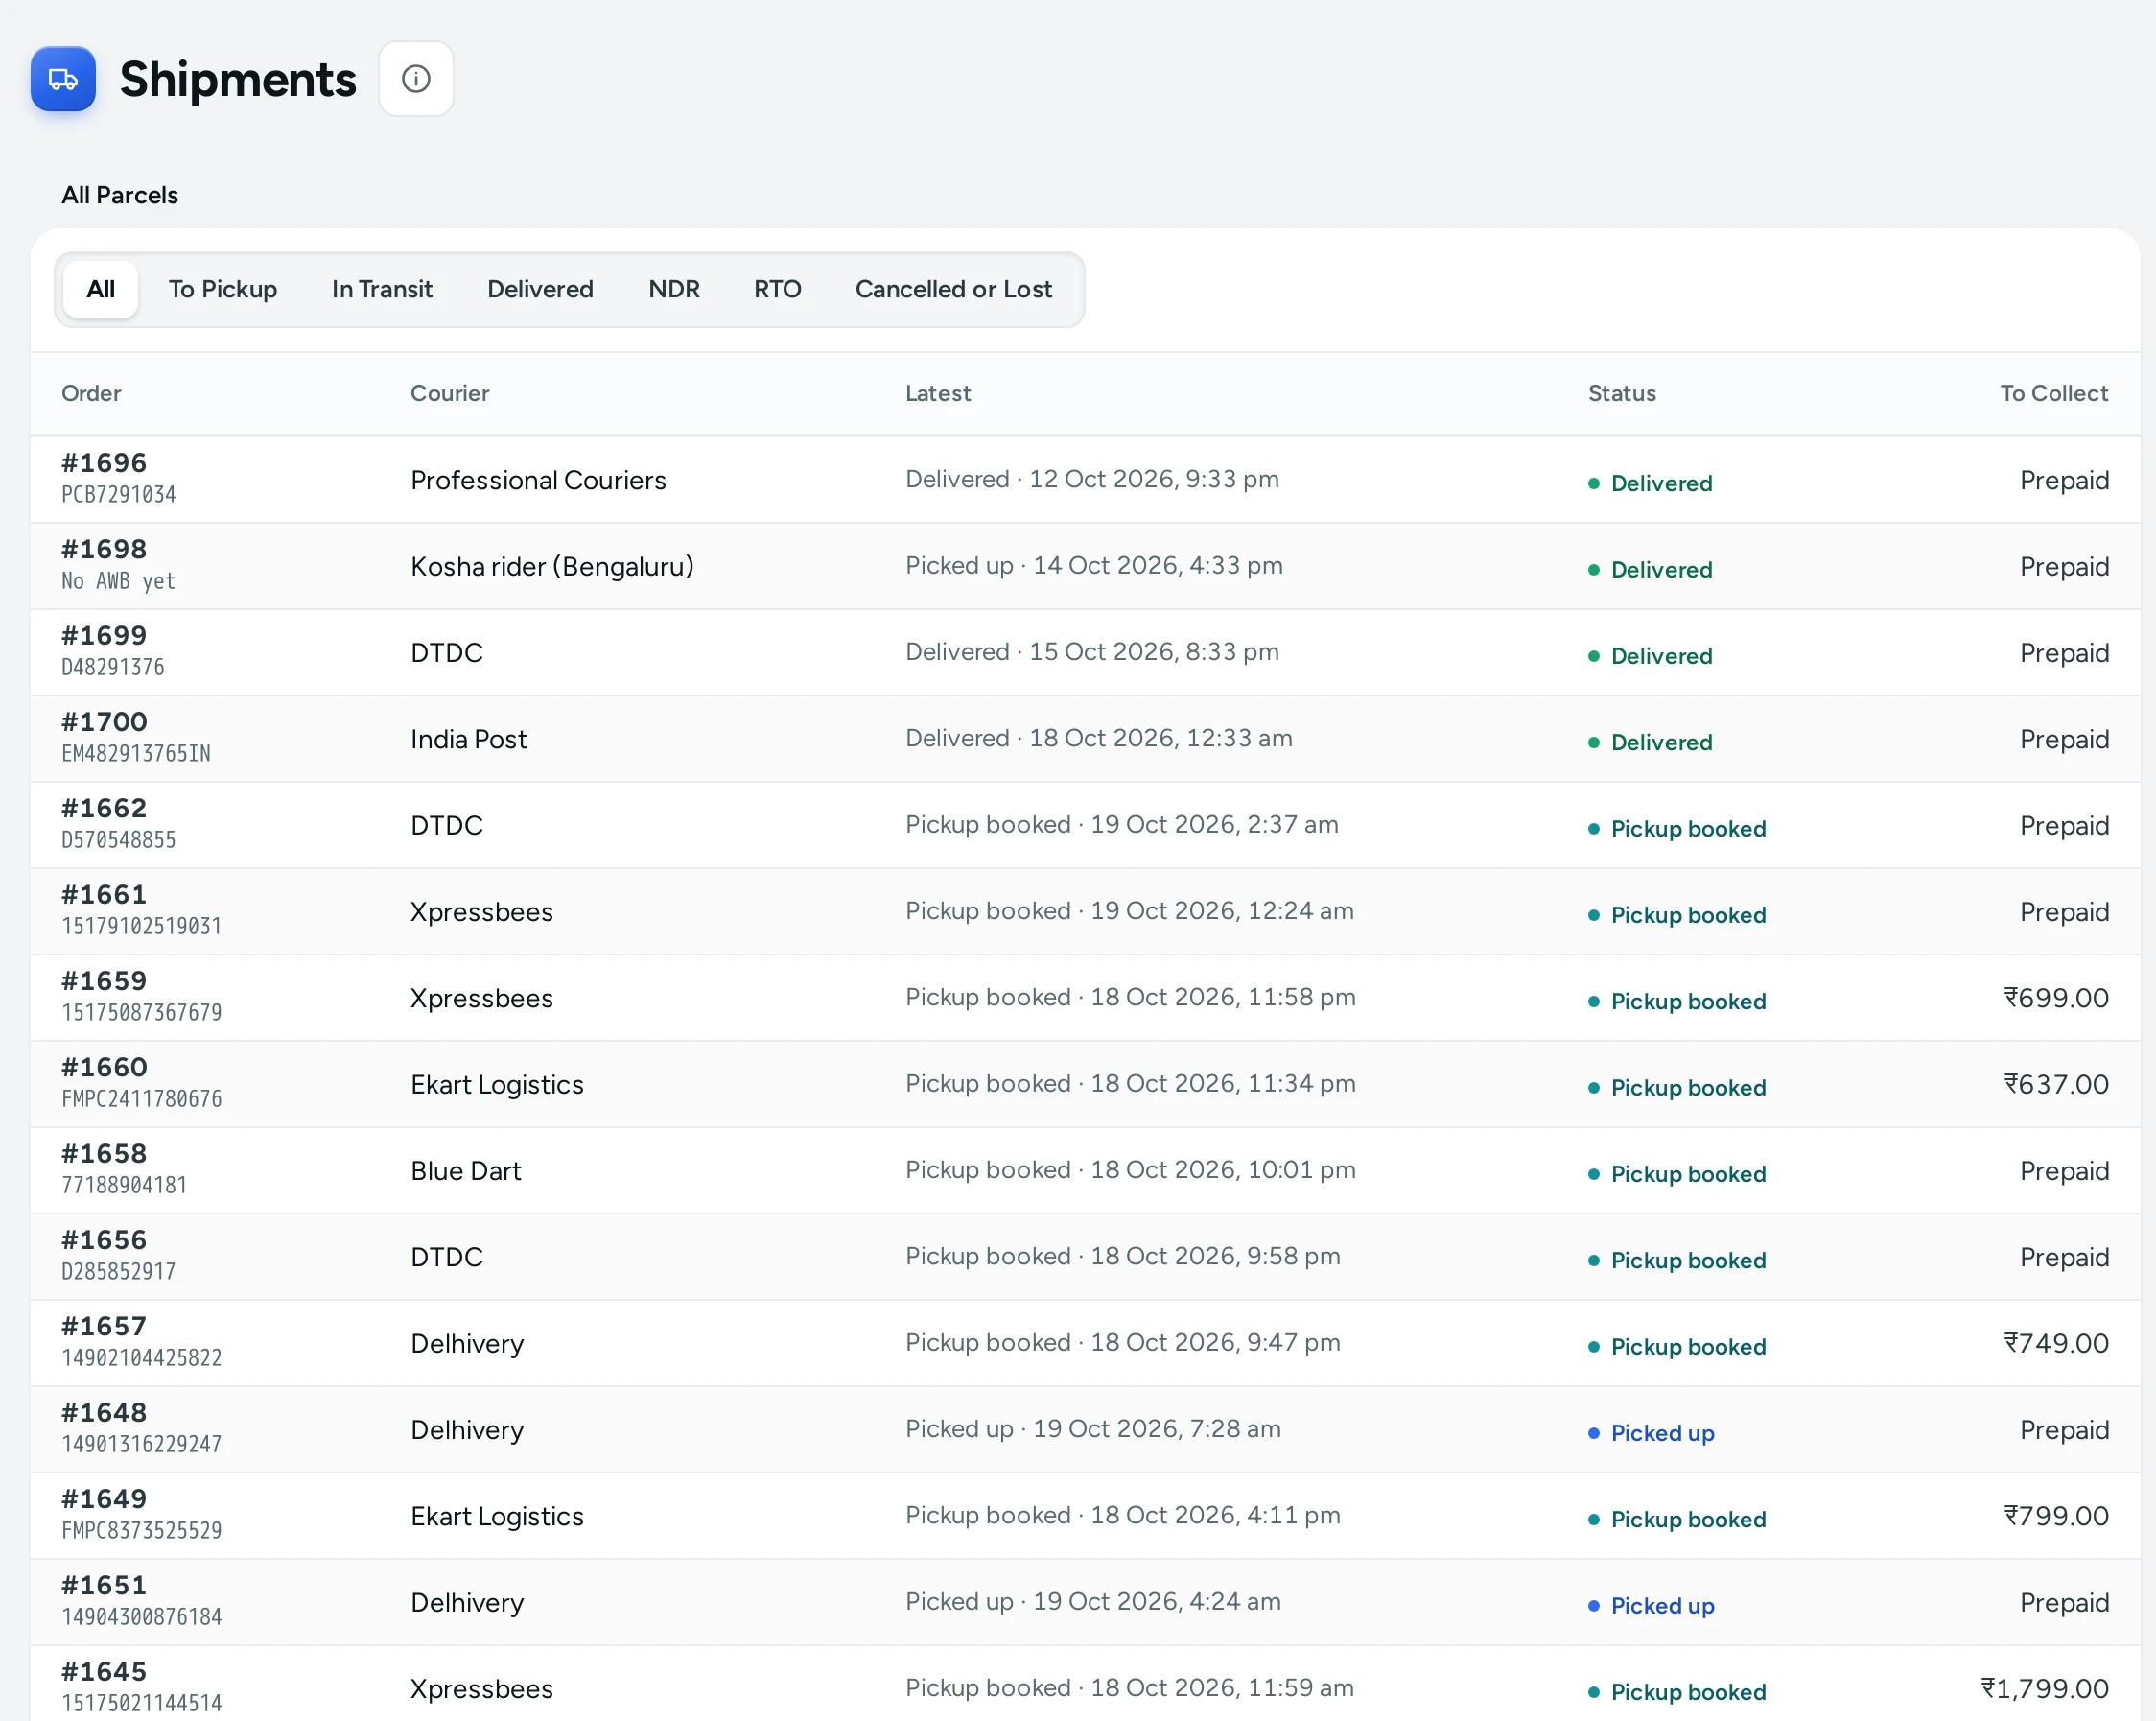This screenshot has width=2156, height=1721.
Task: Open the RTO tab
Action: pyautogui.click(x=777, y=289)
